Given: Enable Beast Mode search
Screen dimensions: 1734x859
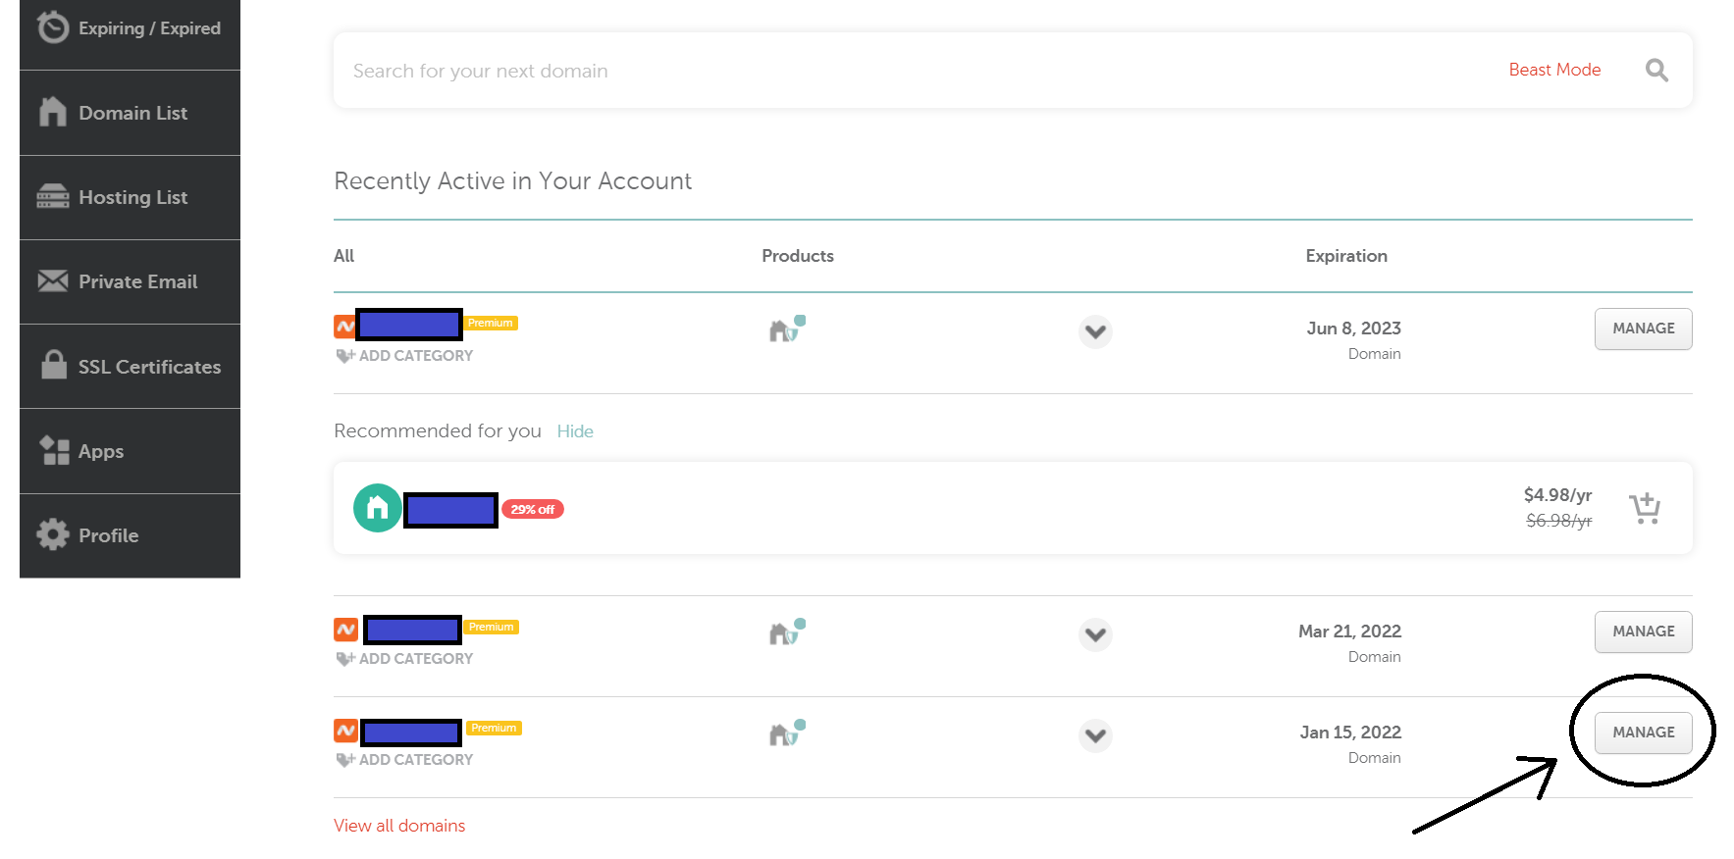Looking at the screenshot, I should 1554,70.
